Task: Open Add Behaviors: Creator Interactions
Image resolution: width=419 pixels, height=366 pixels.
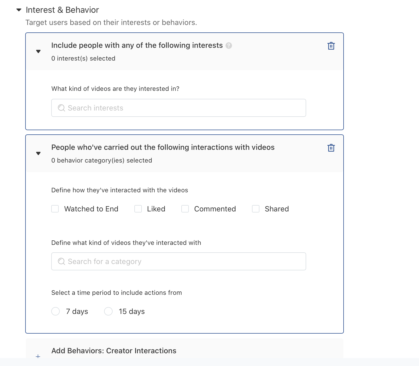Action: (114, 351)
